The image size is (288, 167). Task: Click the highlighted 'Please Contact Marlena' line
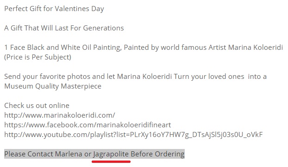[94, 154]
